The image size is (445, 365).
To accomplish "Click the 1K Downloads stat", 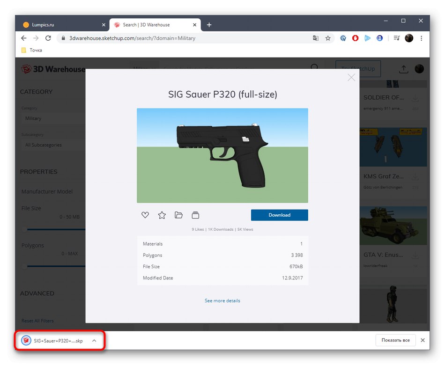I will tap(221, 229).
